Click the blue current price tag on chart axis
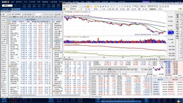183x103 pixels. (171, 32)
